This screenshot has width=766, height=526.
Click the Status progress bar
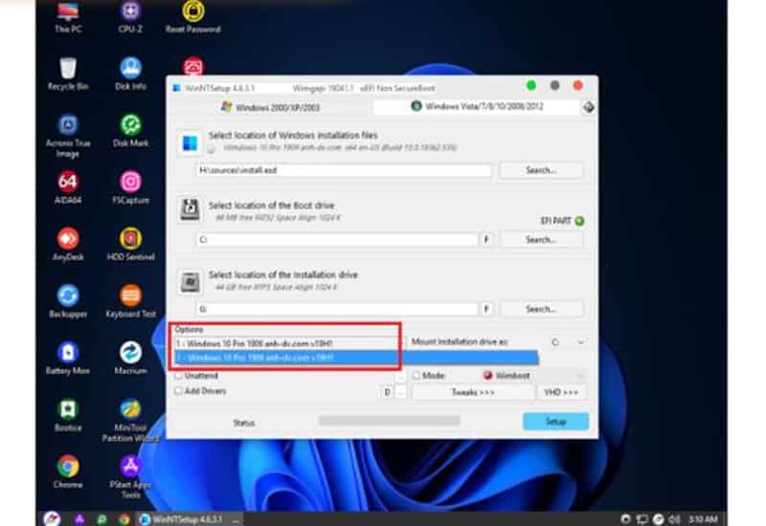[x=390, y=421]
